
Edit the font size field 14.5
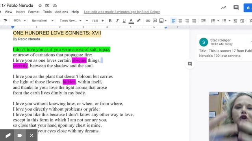(x=95, y=21)
